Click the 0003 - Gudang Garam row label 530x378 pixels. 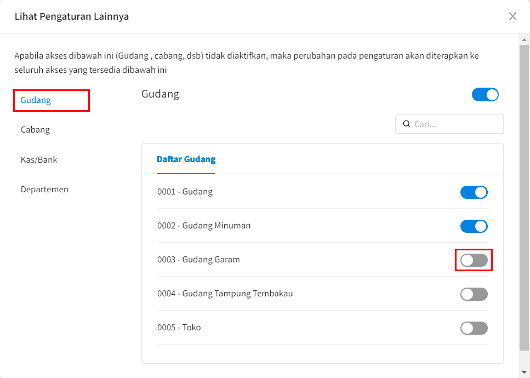point(198,260)
